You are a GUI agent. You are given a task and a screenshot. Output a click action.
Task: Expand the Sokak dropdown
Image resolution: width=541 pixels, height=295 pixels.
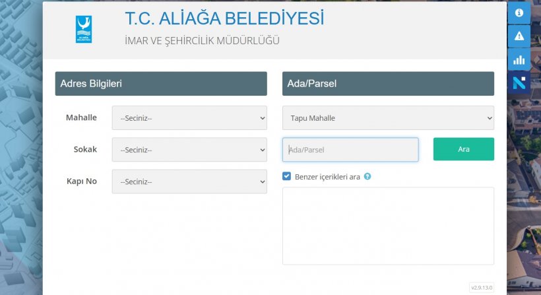[189, 150]
